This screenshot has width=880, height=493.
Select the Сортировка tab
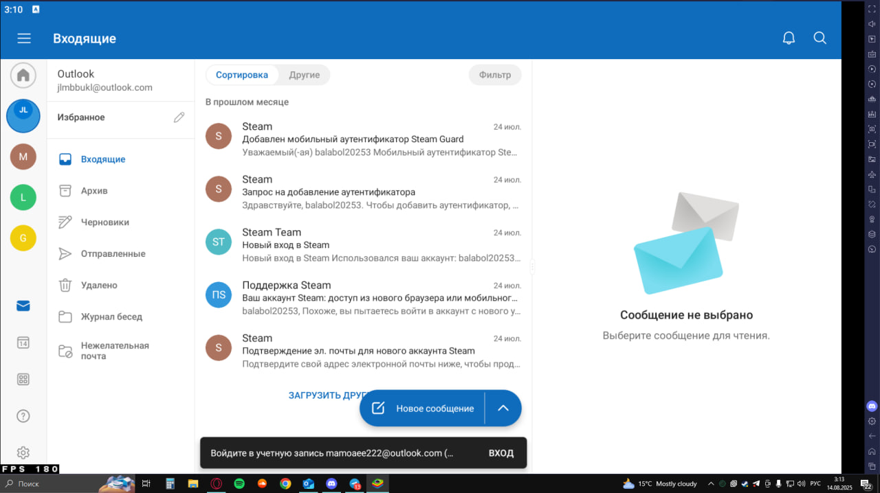(x=242, y=75)
